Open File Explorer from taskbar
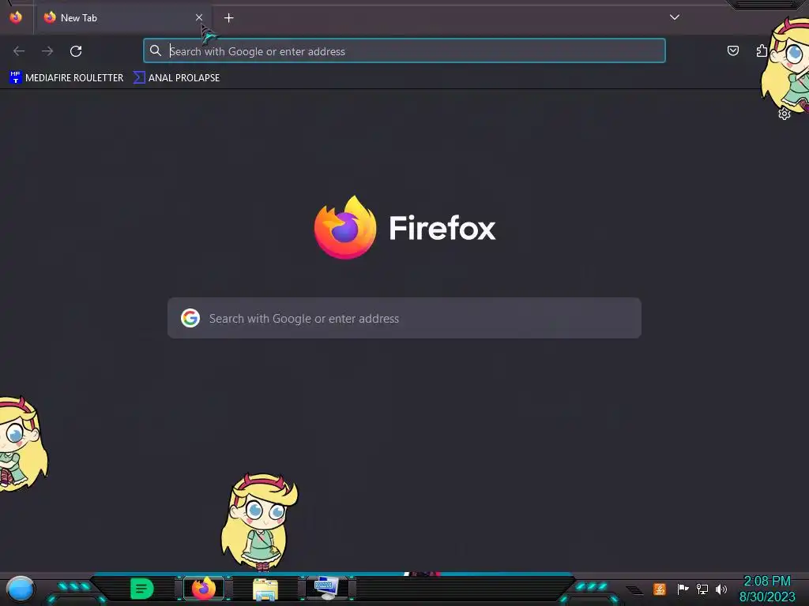 pyautogui.click(x=265, y=589)
